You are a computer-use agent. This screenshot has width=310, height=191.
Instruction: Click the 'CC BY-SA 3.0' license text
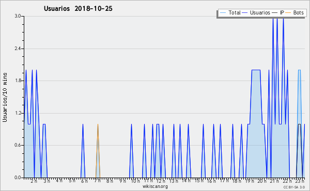(294, 187)
